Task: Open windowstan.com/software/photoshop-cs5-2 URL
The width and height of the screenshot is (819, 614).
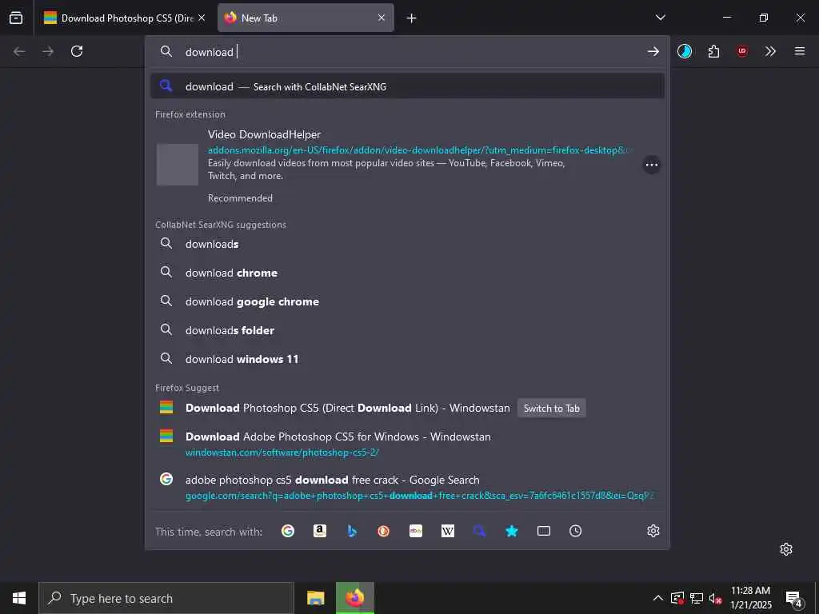Action: pyautogui.click(x=282, y=453)
